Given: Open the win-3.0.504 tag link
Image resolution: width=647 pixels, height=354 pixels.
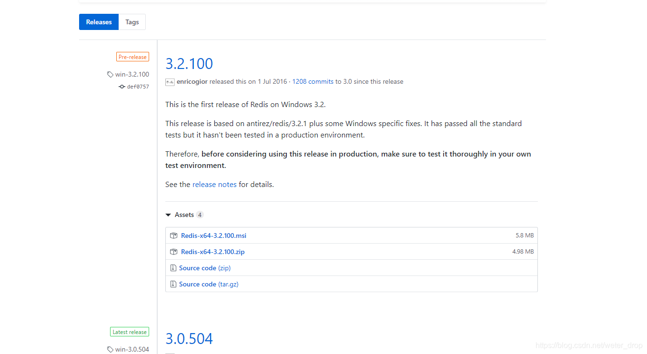Looking at the screenshot, I should (132, 349).
